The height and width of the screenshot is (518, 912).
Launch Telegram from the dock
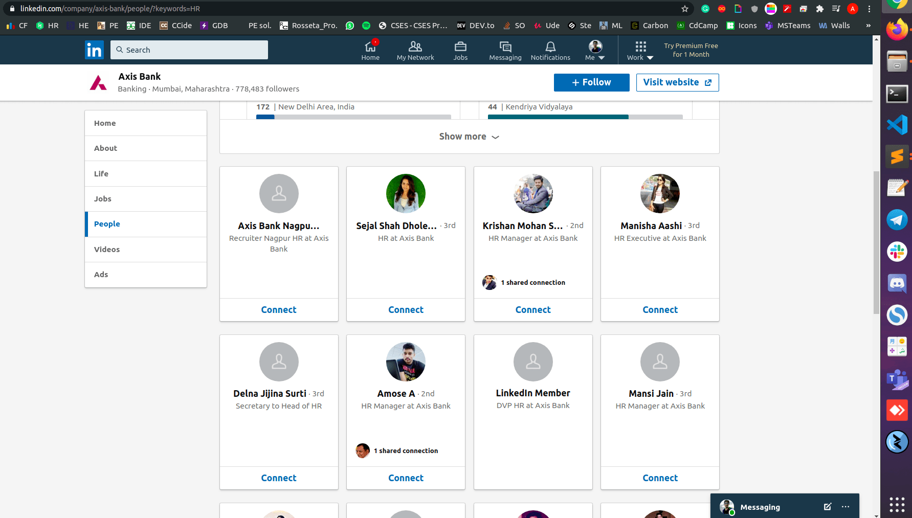pyautogui.click(x=897, y=220)
